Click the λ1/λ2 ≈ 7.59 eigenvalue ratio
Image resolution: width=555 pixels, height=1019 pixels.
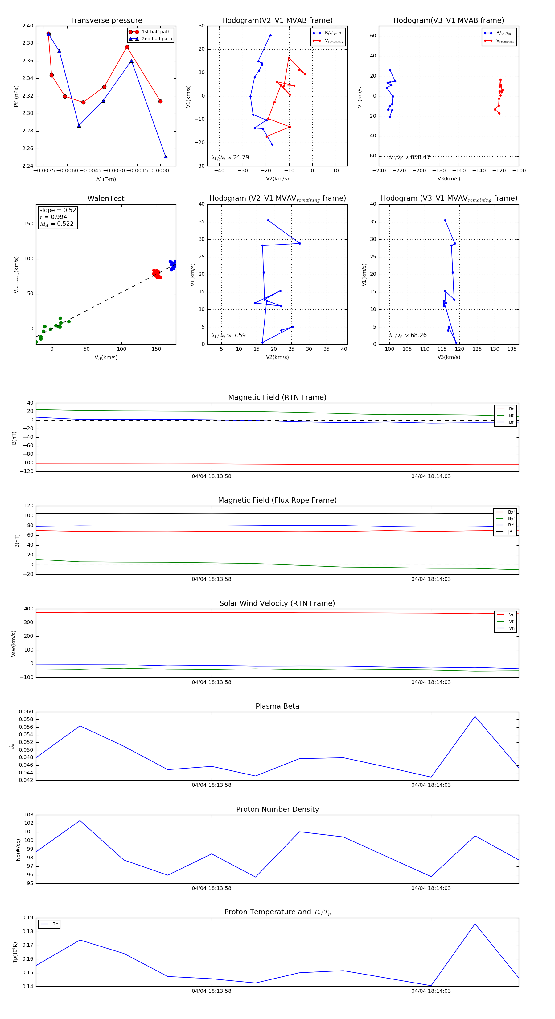(229, 335)
